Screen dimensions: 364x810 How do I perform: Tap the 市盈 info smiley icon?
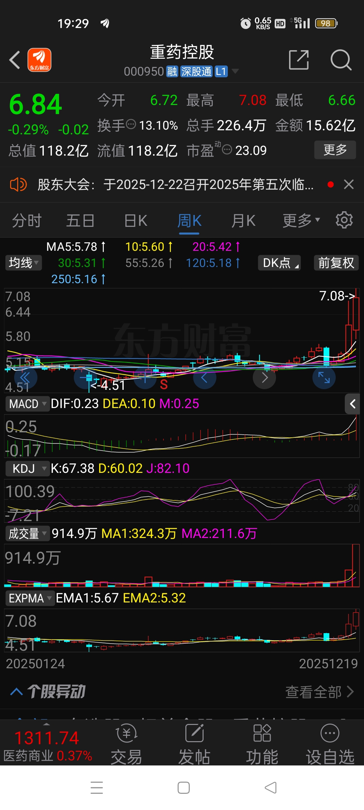227,149
